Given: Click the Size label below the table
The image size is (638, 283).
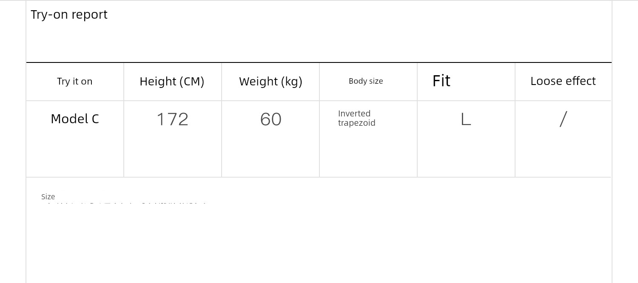Looking at the screenshot, I should click(x=48, y=197).
